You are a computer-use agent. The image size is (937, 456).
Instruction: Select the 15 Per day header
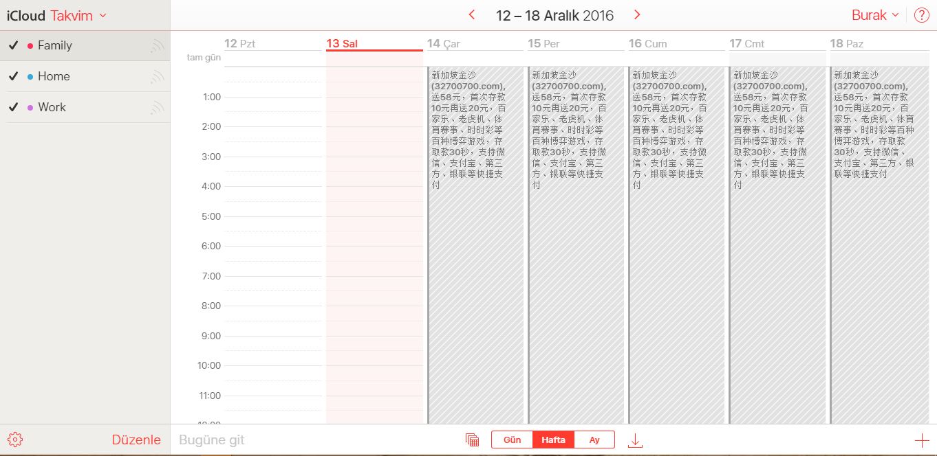[543, 43]
